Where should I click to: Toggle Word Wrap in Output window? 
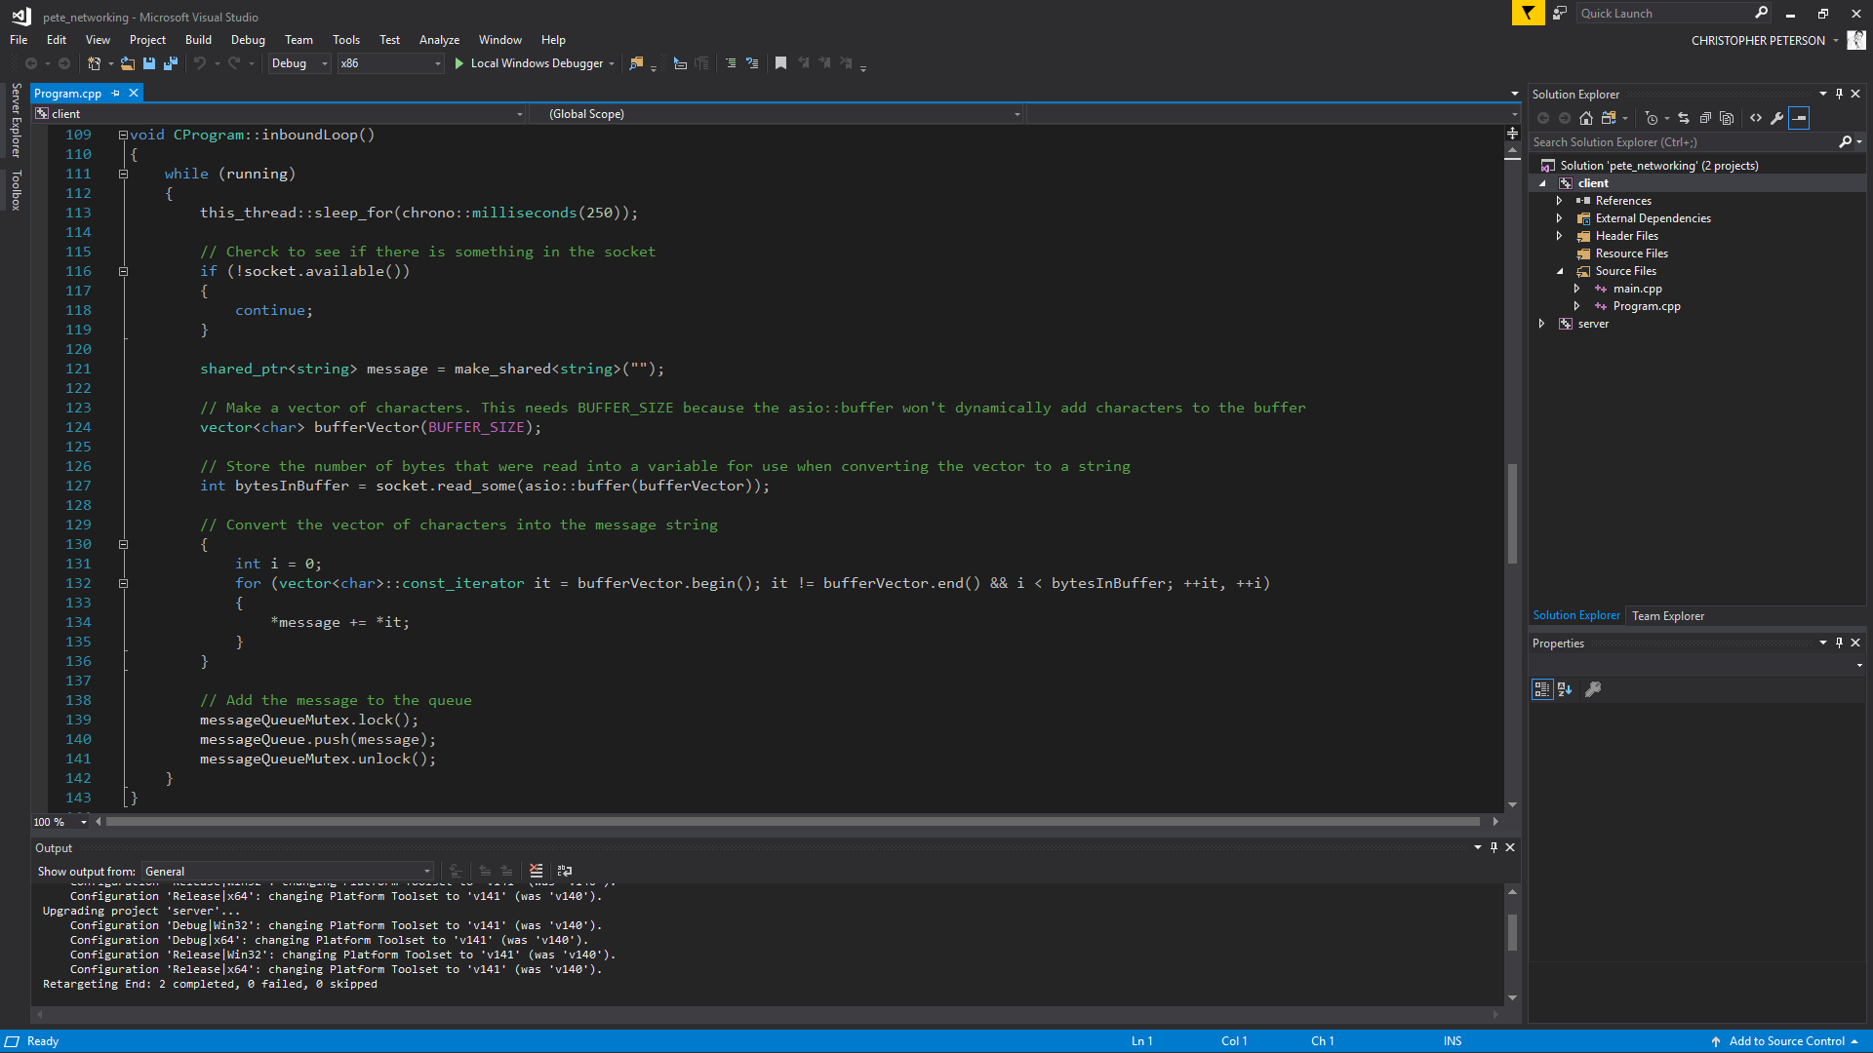564,871
